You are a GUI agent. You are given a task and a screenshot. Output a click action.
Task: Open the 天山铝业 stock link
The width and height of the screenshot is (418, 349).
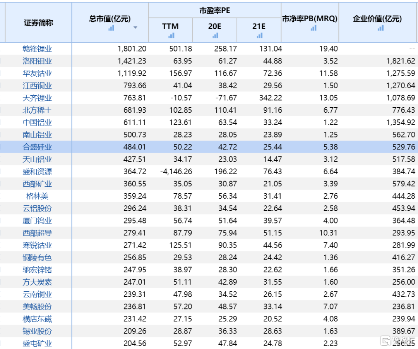tap(37, 159)
